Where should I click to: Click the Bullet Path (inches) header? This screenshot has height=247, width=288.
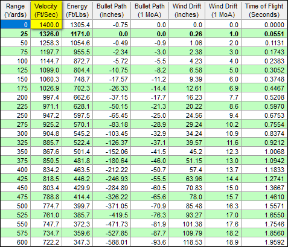(x=112, y=10)
